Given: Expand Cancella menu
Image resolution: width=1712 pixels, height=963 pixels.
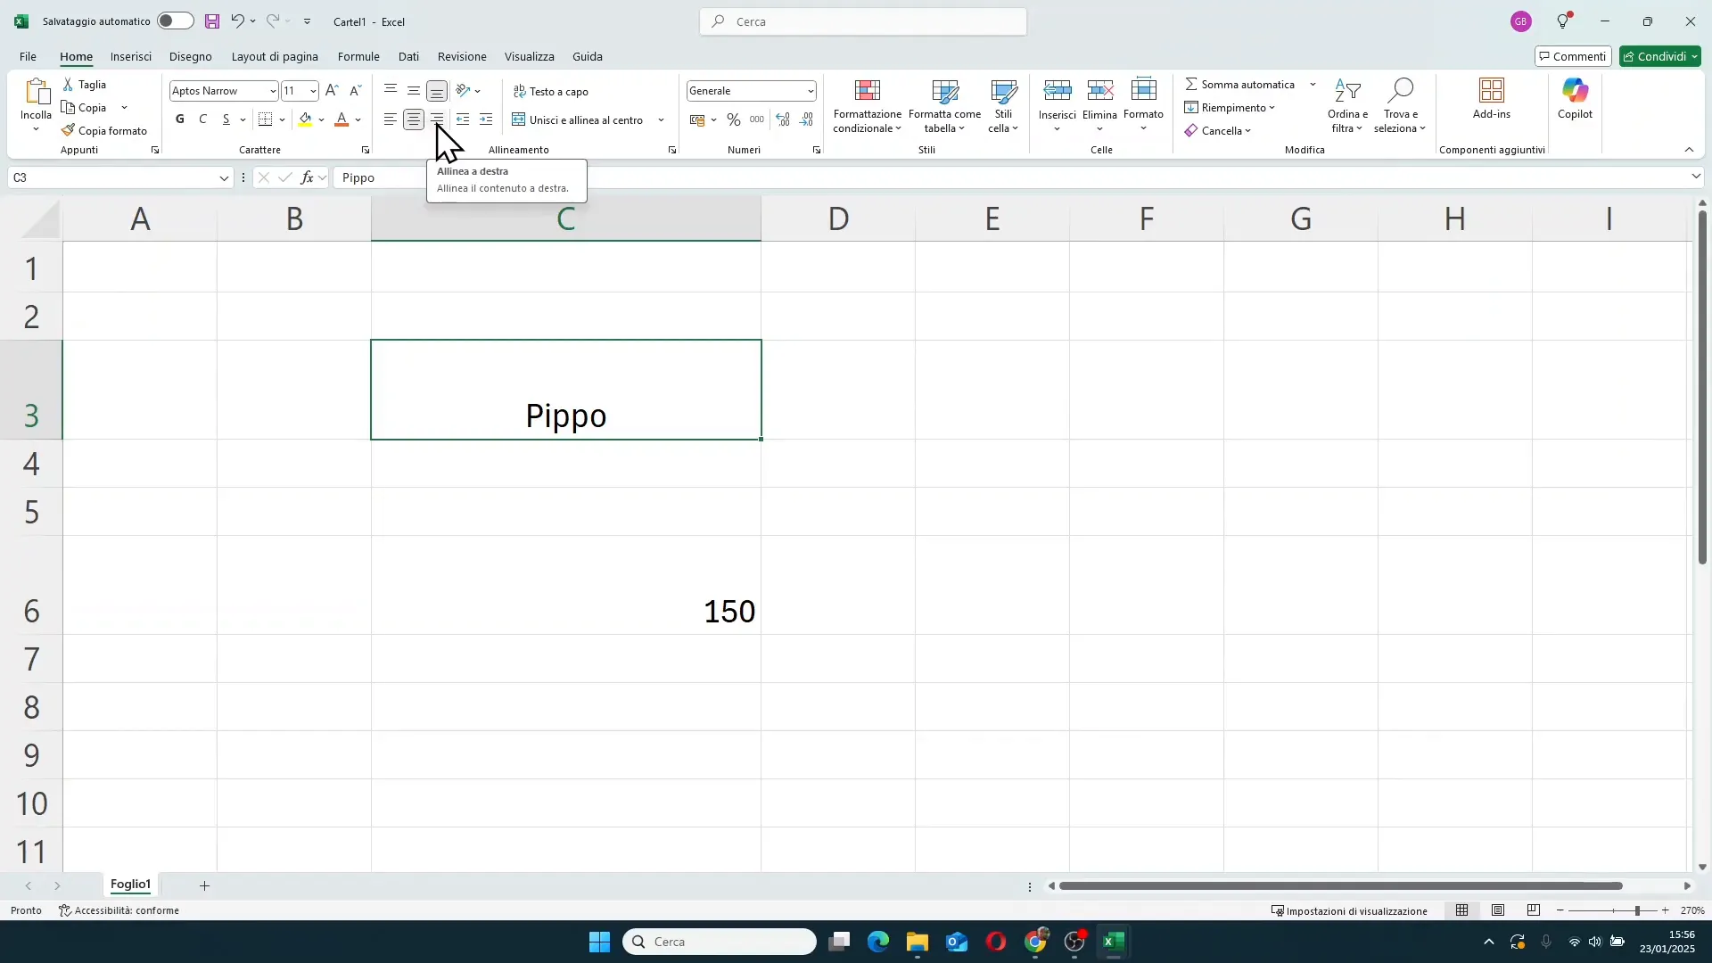Looking at the screenshot, I should [1218, 131].
